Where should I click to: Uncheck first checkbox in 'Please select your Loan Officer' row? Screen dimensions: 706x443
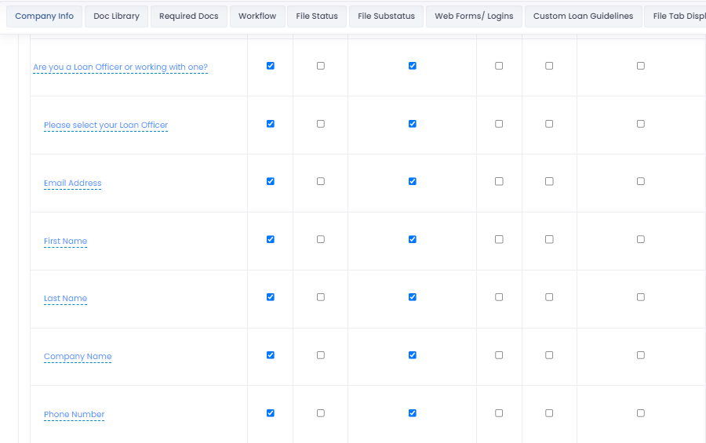pos(270,124)
